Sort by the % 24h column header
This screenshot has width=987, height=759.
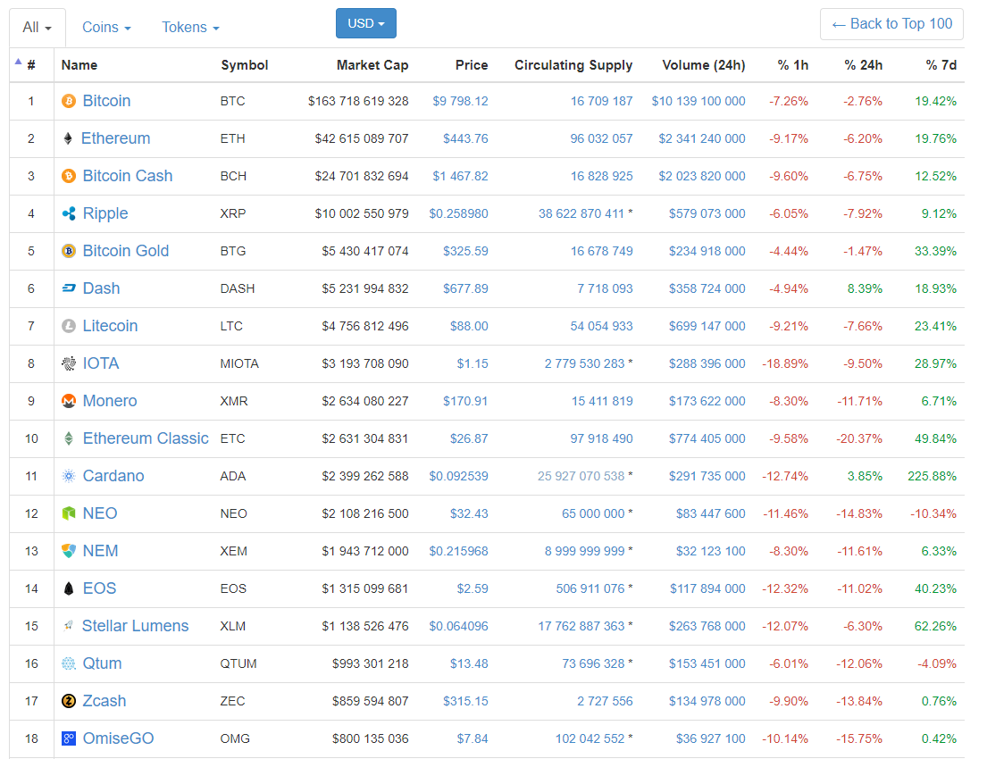coord(865,65)
